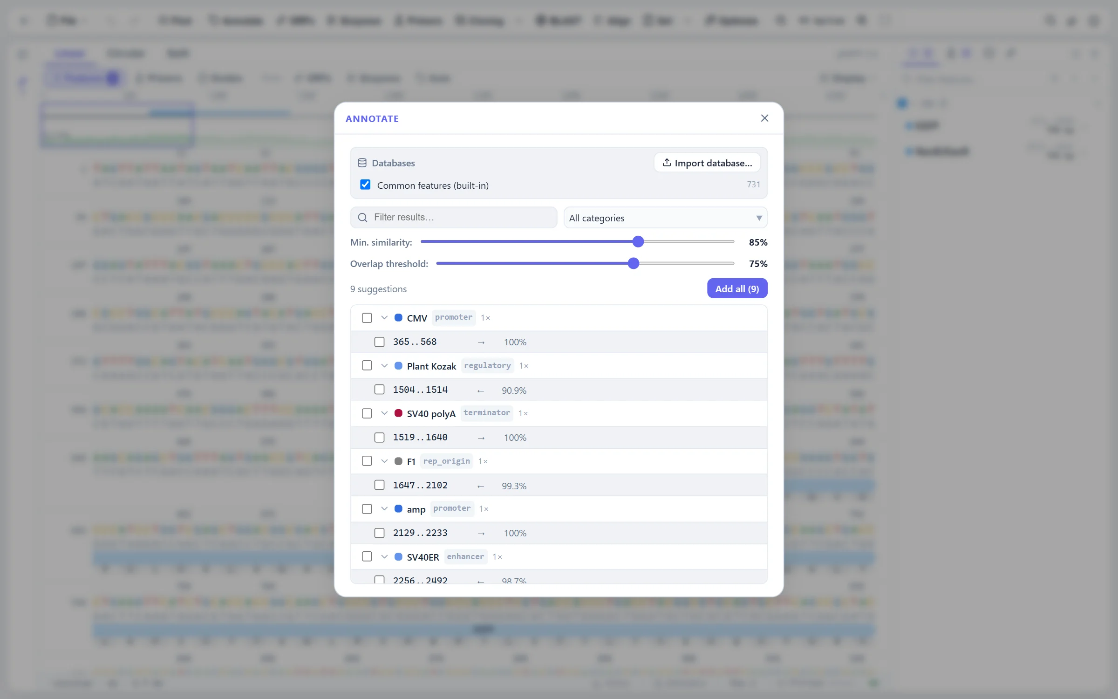
Task: Click the forward arrow on row 365..568
Action: 481,343
